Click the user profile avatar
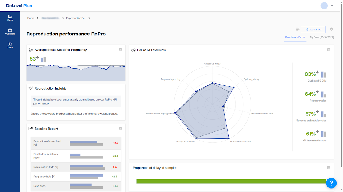The width and height of the screenshot is (343, 192). click(324, 6)
